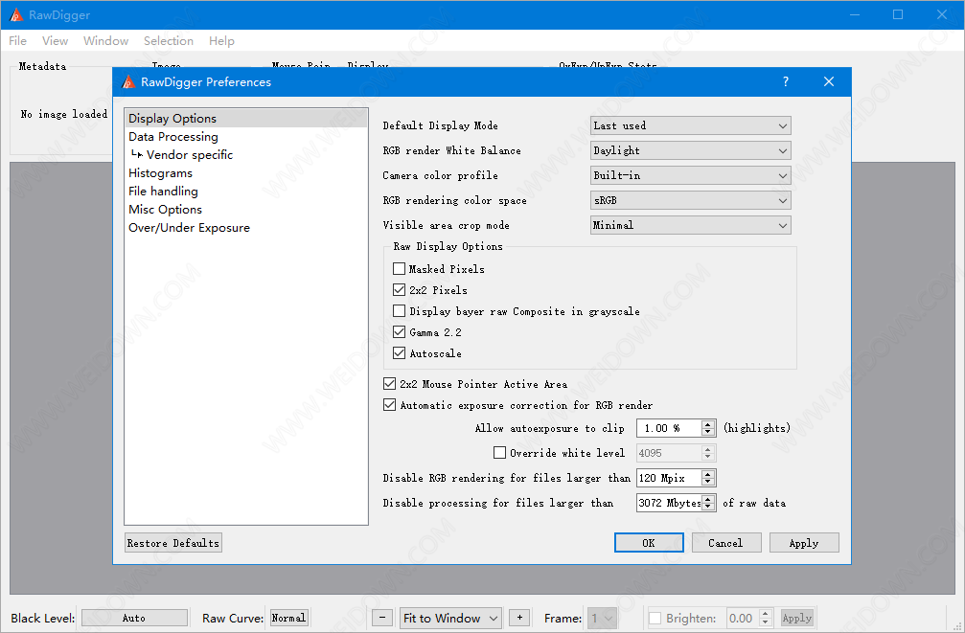This screenshot has width=965, height=633.
Task: Open the Help menu
Action: click(x=221, y=40)
